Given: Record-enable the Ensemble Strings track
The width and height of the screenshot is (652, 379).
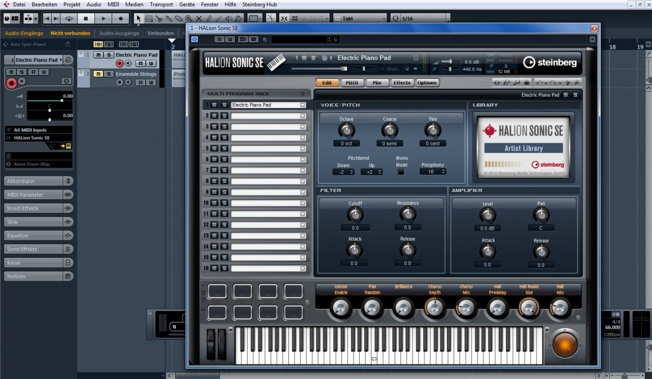Looking at the screenshot, I should pos(120,83).
